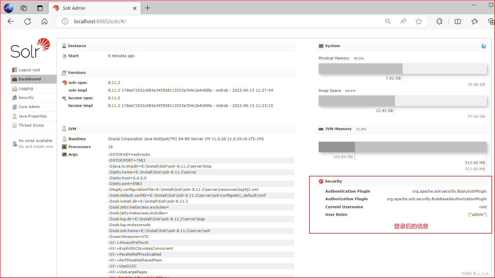This screenshot has height=278, width=495.
Task: Click the -Djetty.port=8983 argument
Action: click(125, 184)
